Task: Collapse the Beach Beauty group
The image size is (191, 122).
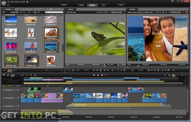Action: [x=3, y=15]
